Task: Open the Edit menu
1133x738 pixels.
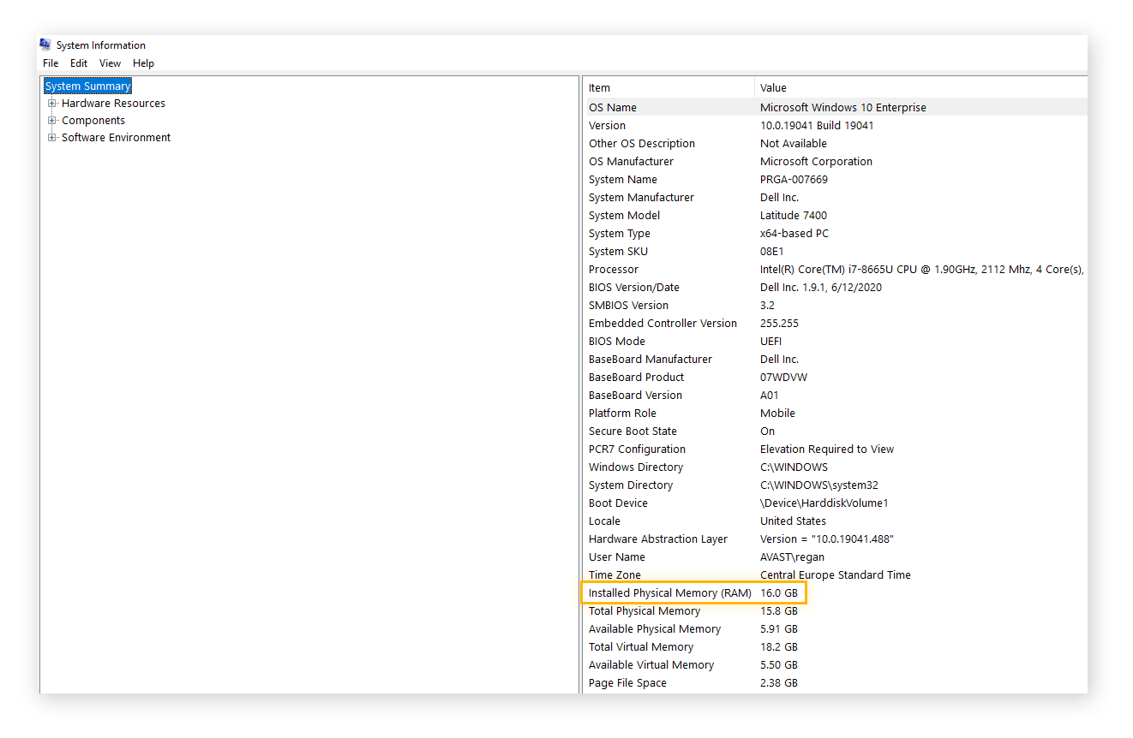Action: pyautogui.click(x=78, y=62)
